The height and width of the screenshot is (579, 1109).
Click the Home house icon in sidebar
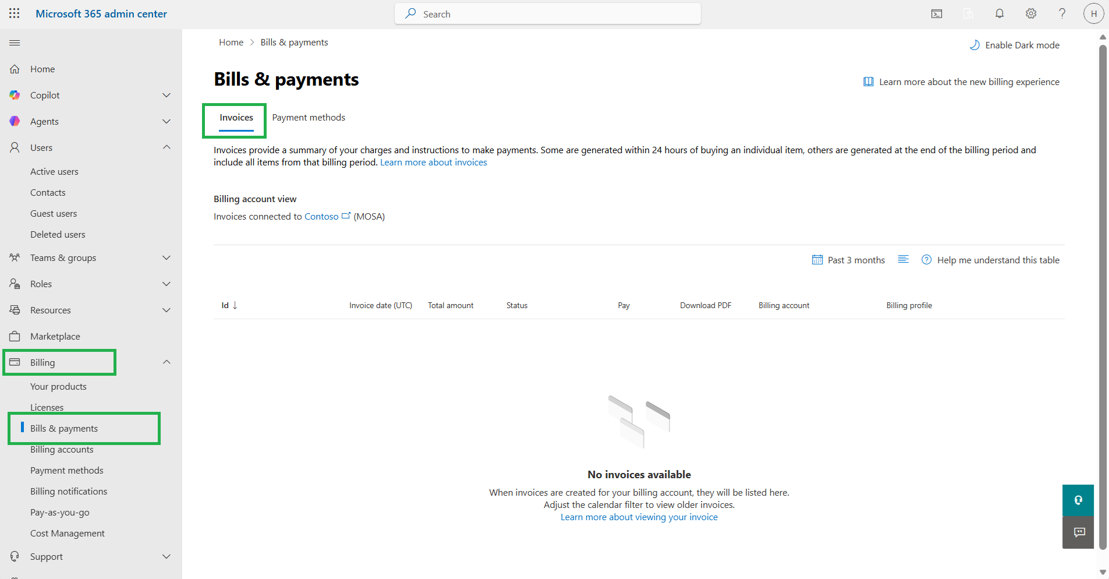[x=15, y=69]
